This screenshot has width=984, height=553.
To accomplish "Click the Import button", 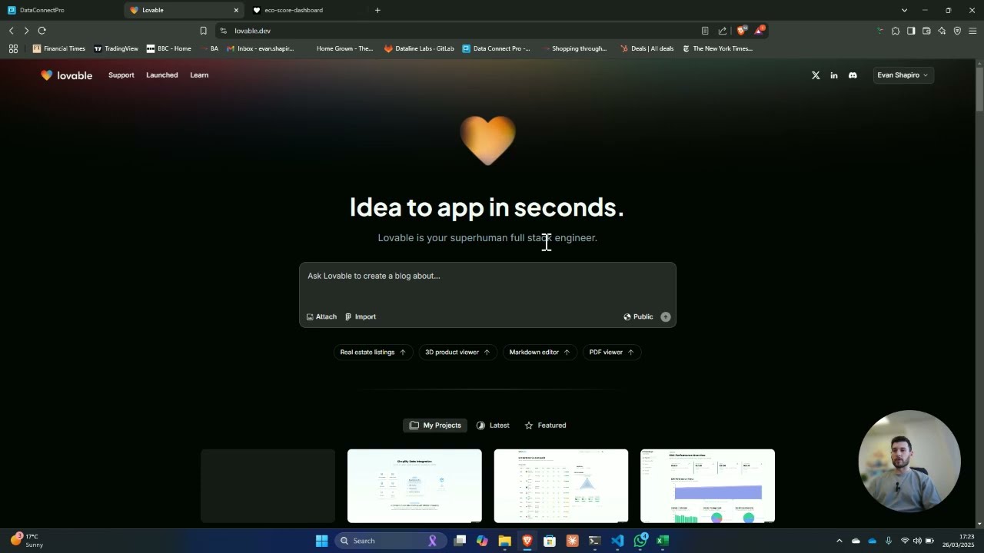I will coord(361,316).
